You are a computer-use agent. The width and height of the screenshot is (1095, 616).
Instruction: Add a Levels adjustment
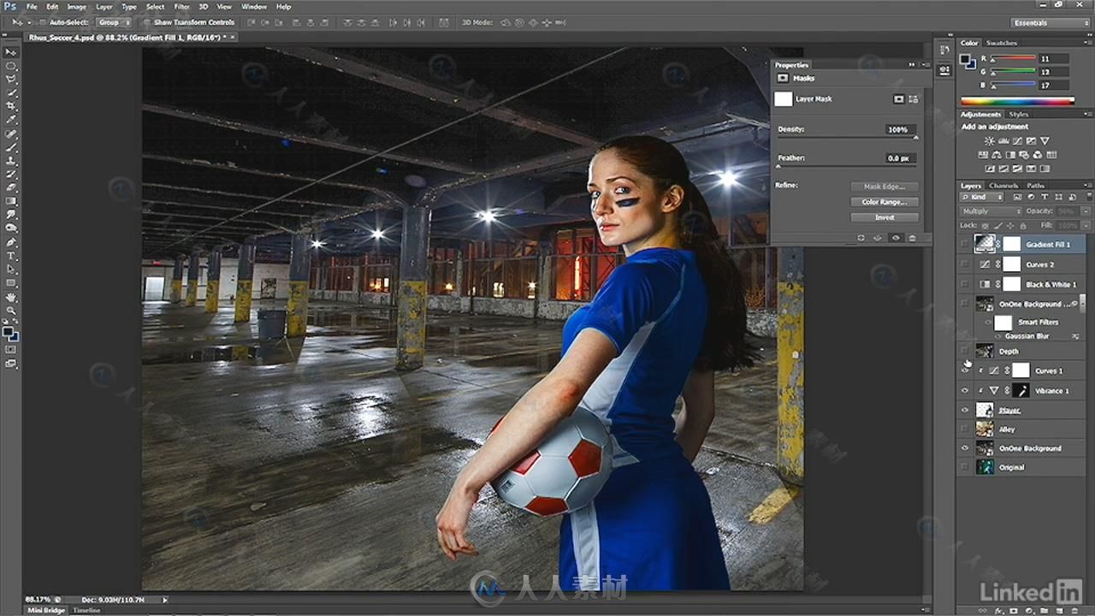click(x=1003, y=141)
